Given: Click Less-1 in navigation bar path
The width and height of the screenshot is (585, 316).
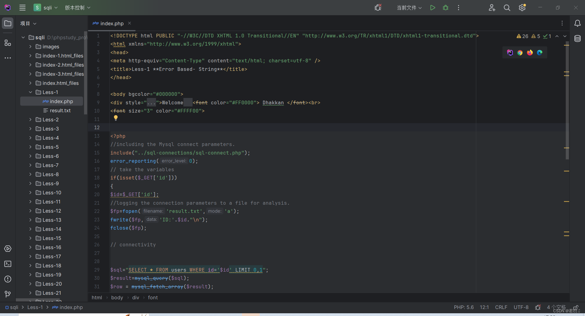Looking at the screenshot, I should coord(35,307).
